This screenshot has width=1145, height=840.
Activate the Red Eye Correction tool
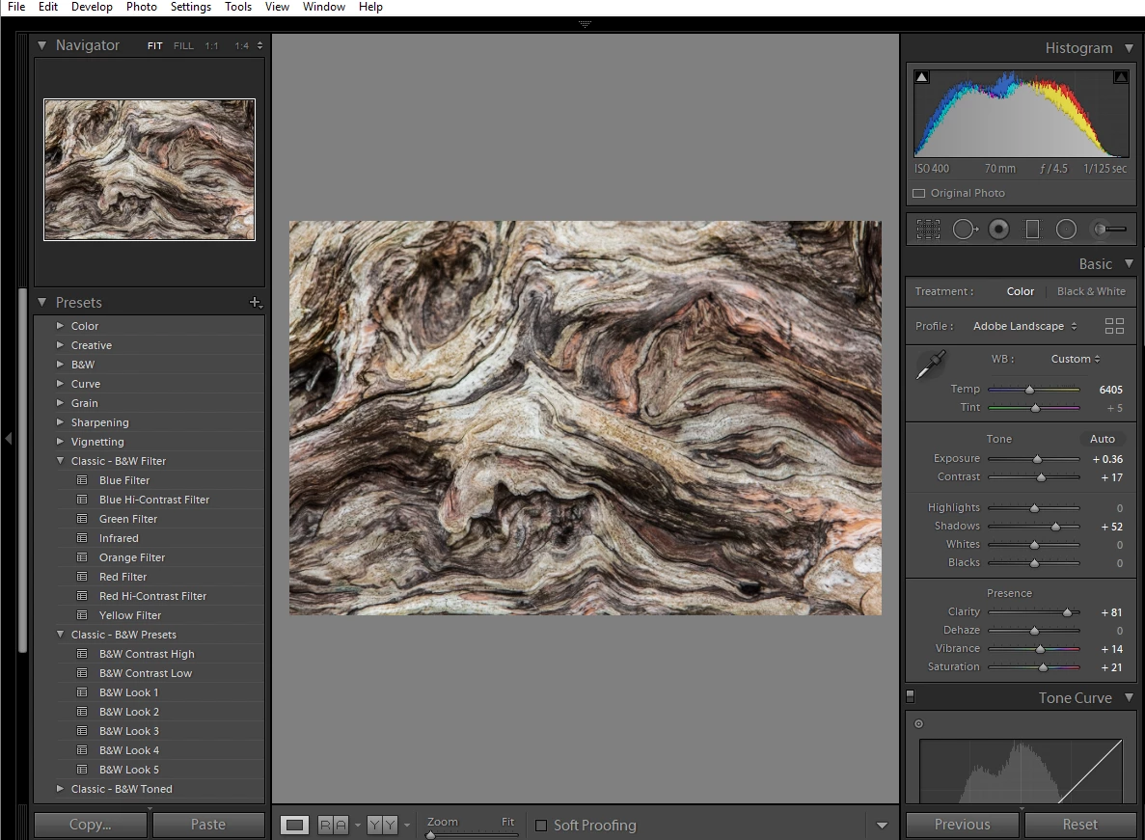(998, 230)
